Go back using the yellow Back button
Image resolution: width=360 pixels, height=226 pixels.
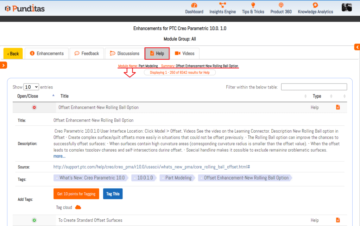[13, 54]
